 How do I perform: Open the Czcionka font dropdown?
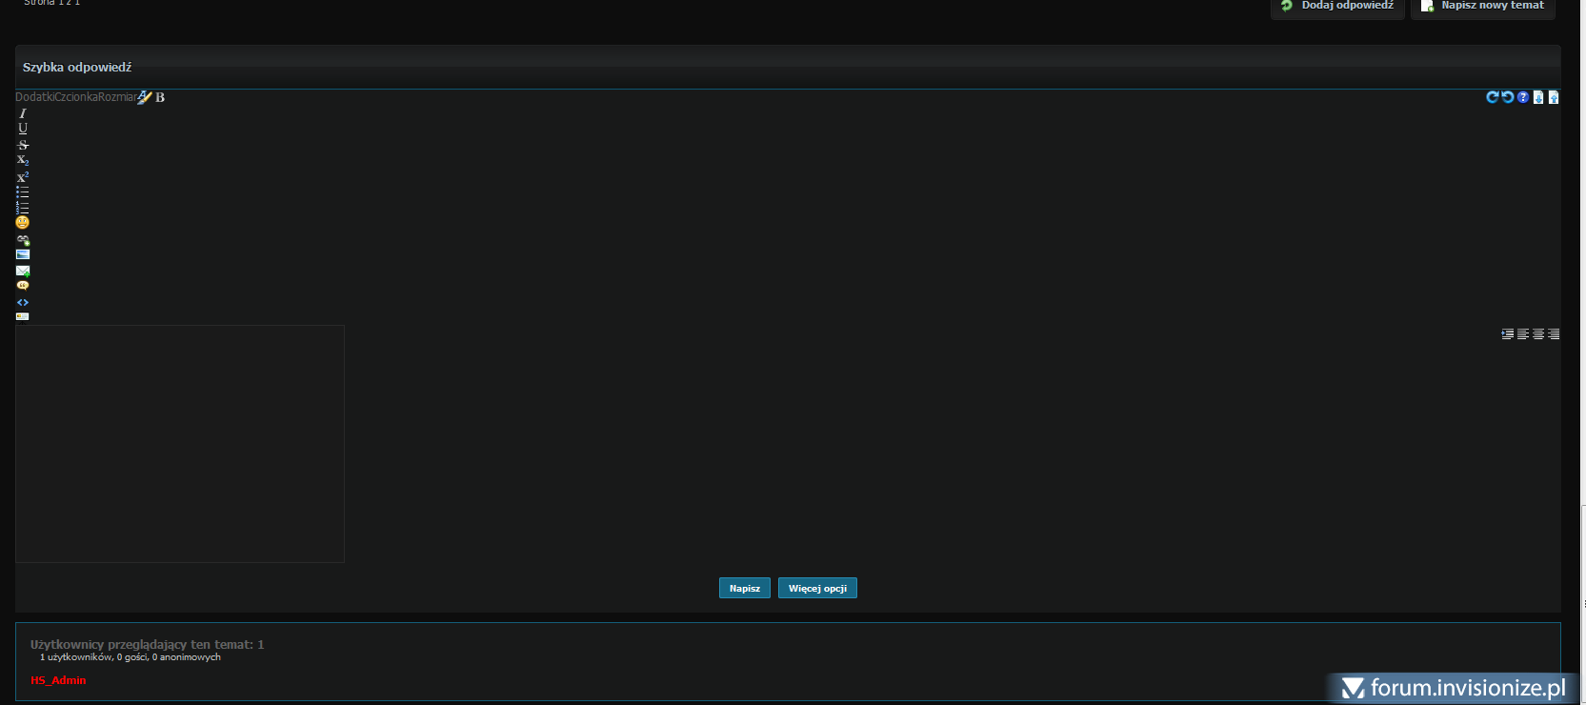pyautogui.click(x=76, y=97)
